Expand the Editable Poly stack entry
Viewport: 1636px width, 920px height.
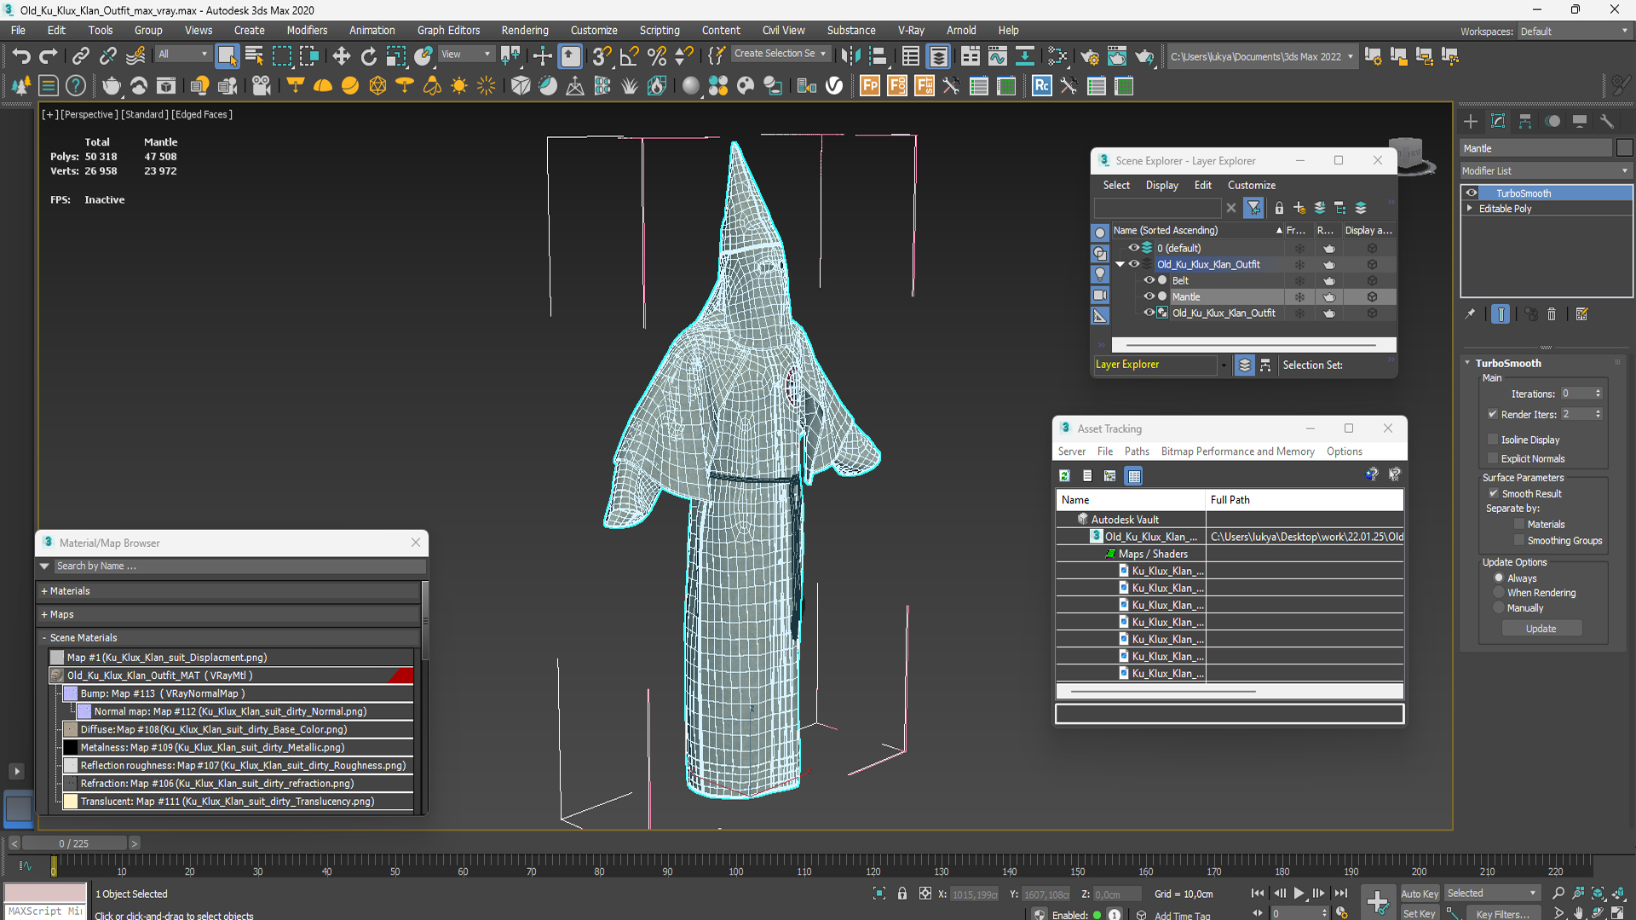coord(1470,208)
